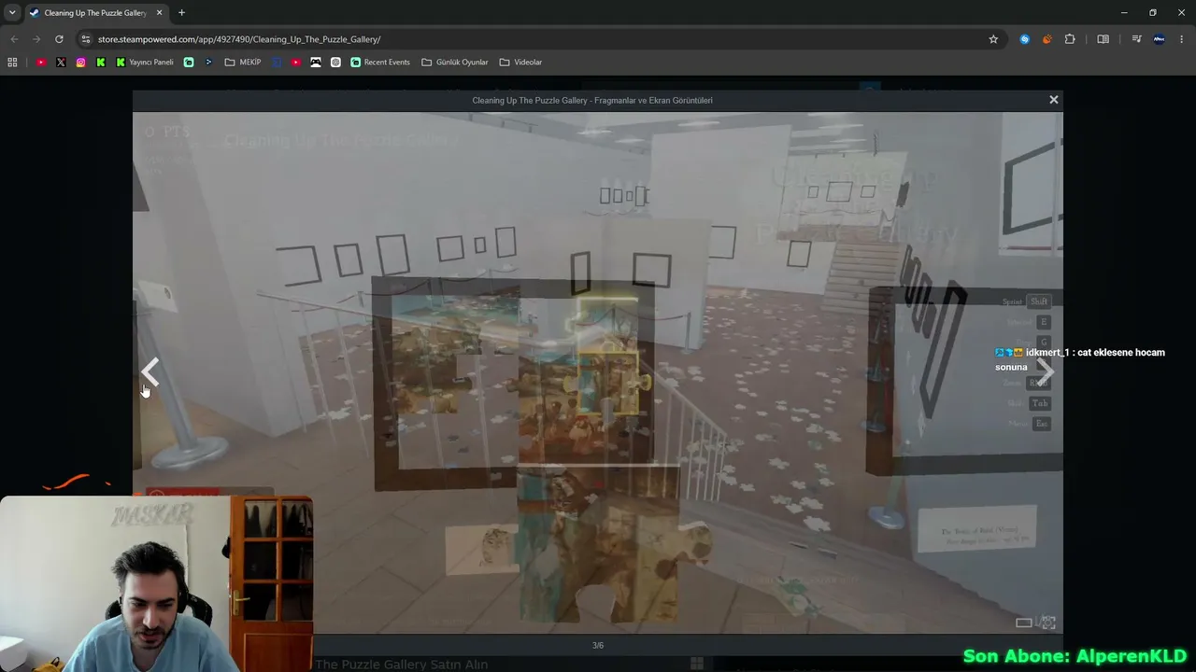Screen dimensions: 1196x672
Task: Go to the previous screenshot with left arrow
Action: click(149, 372)
